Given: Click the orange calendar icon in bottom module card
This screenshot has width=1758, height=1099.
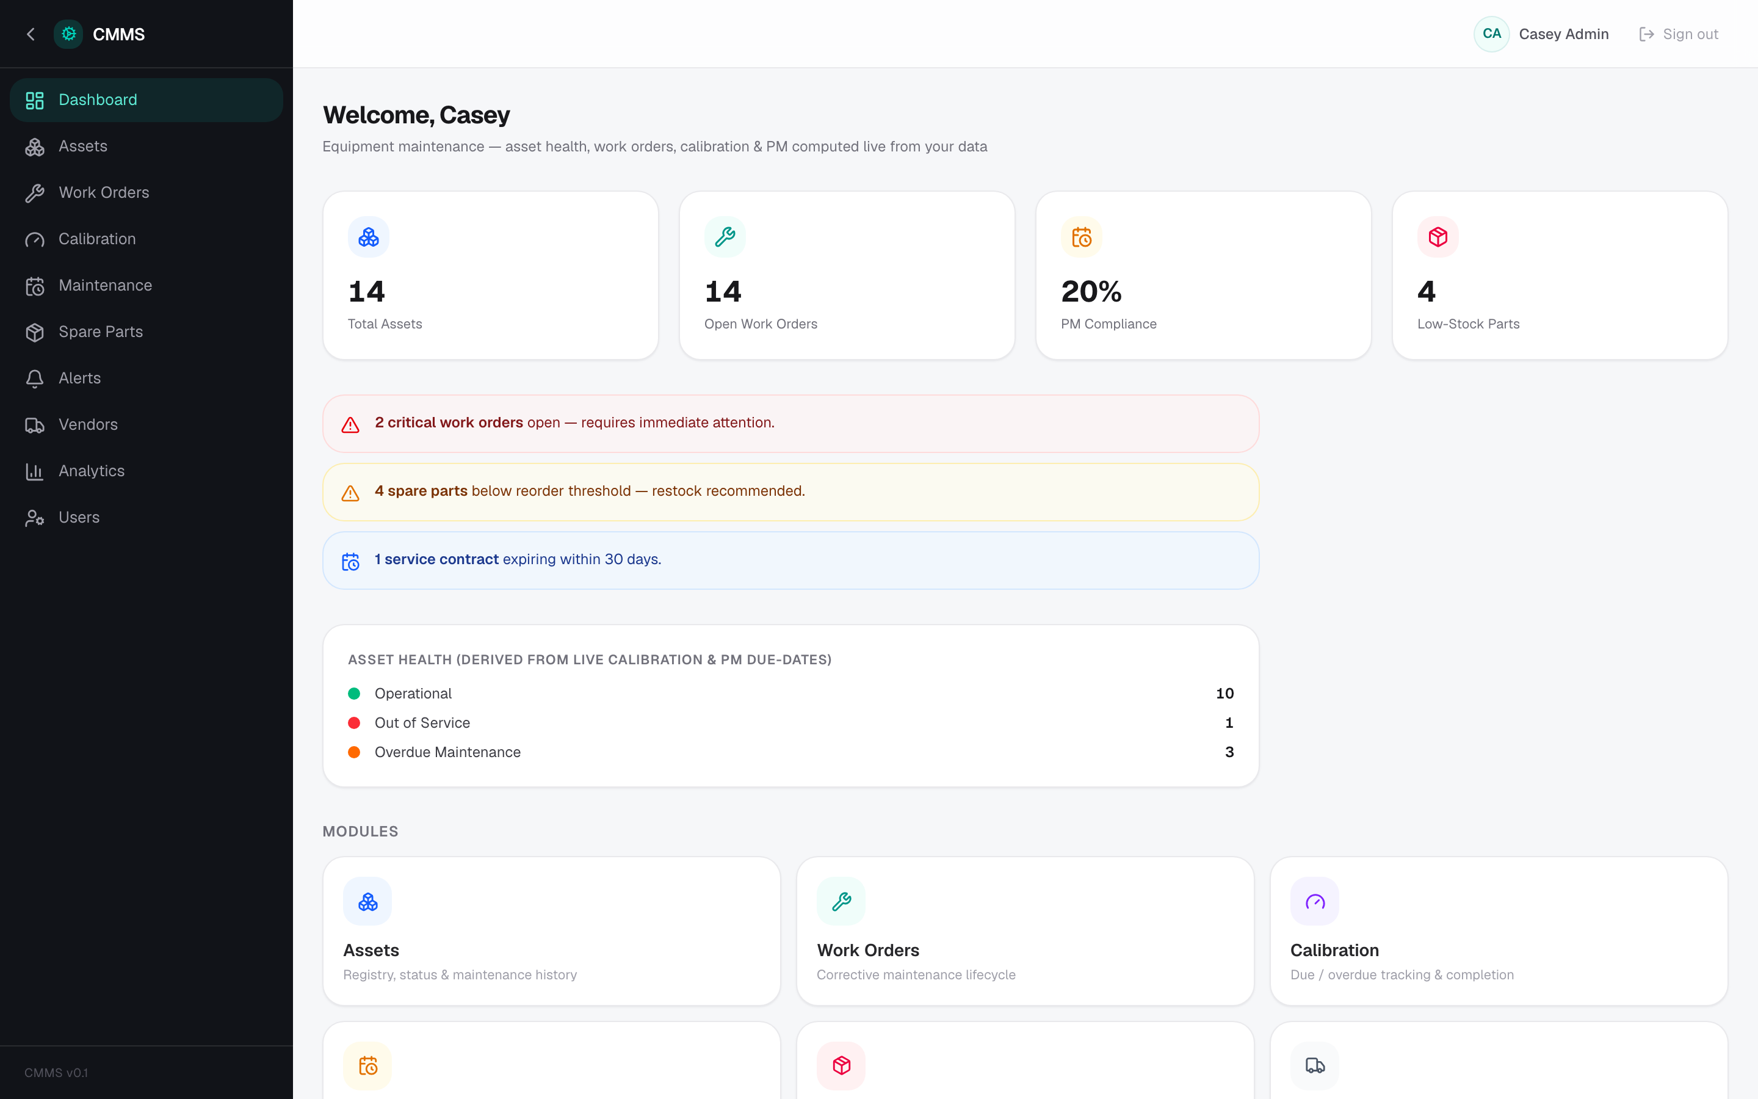Looking at the screenshot, I should [367, 1065].
